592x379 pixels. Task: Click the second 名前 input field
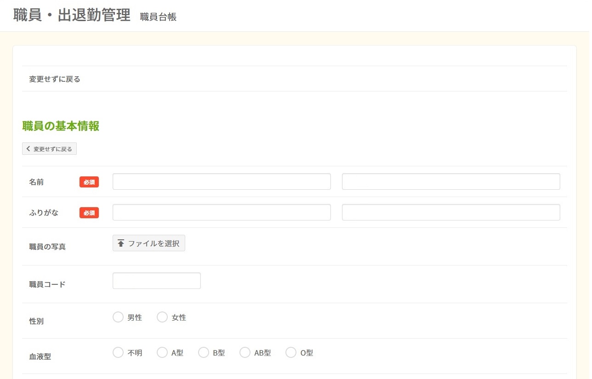click(451, 181)
